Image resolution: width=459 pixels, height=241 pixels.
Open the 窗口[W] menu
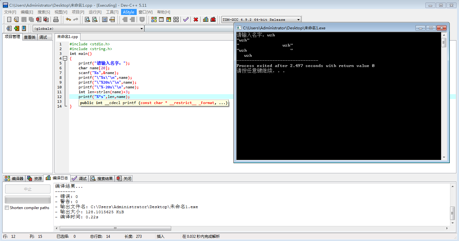coord(145,12)
